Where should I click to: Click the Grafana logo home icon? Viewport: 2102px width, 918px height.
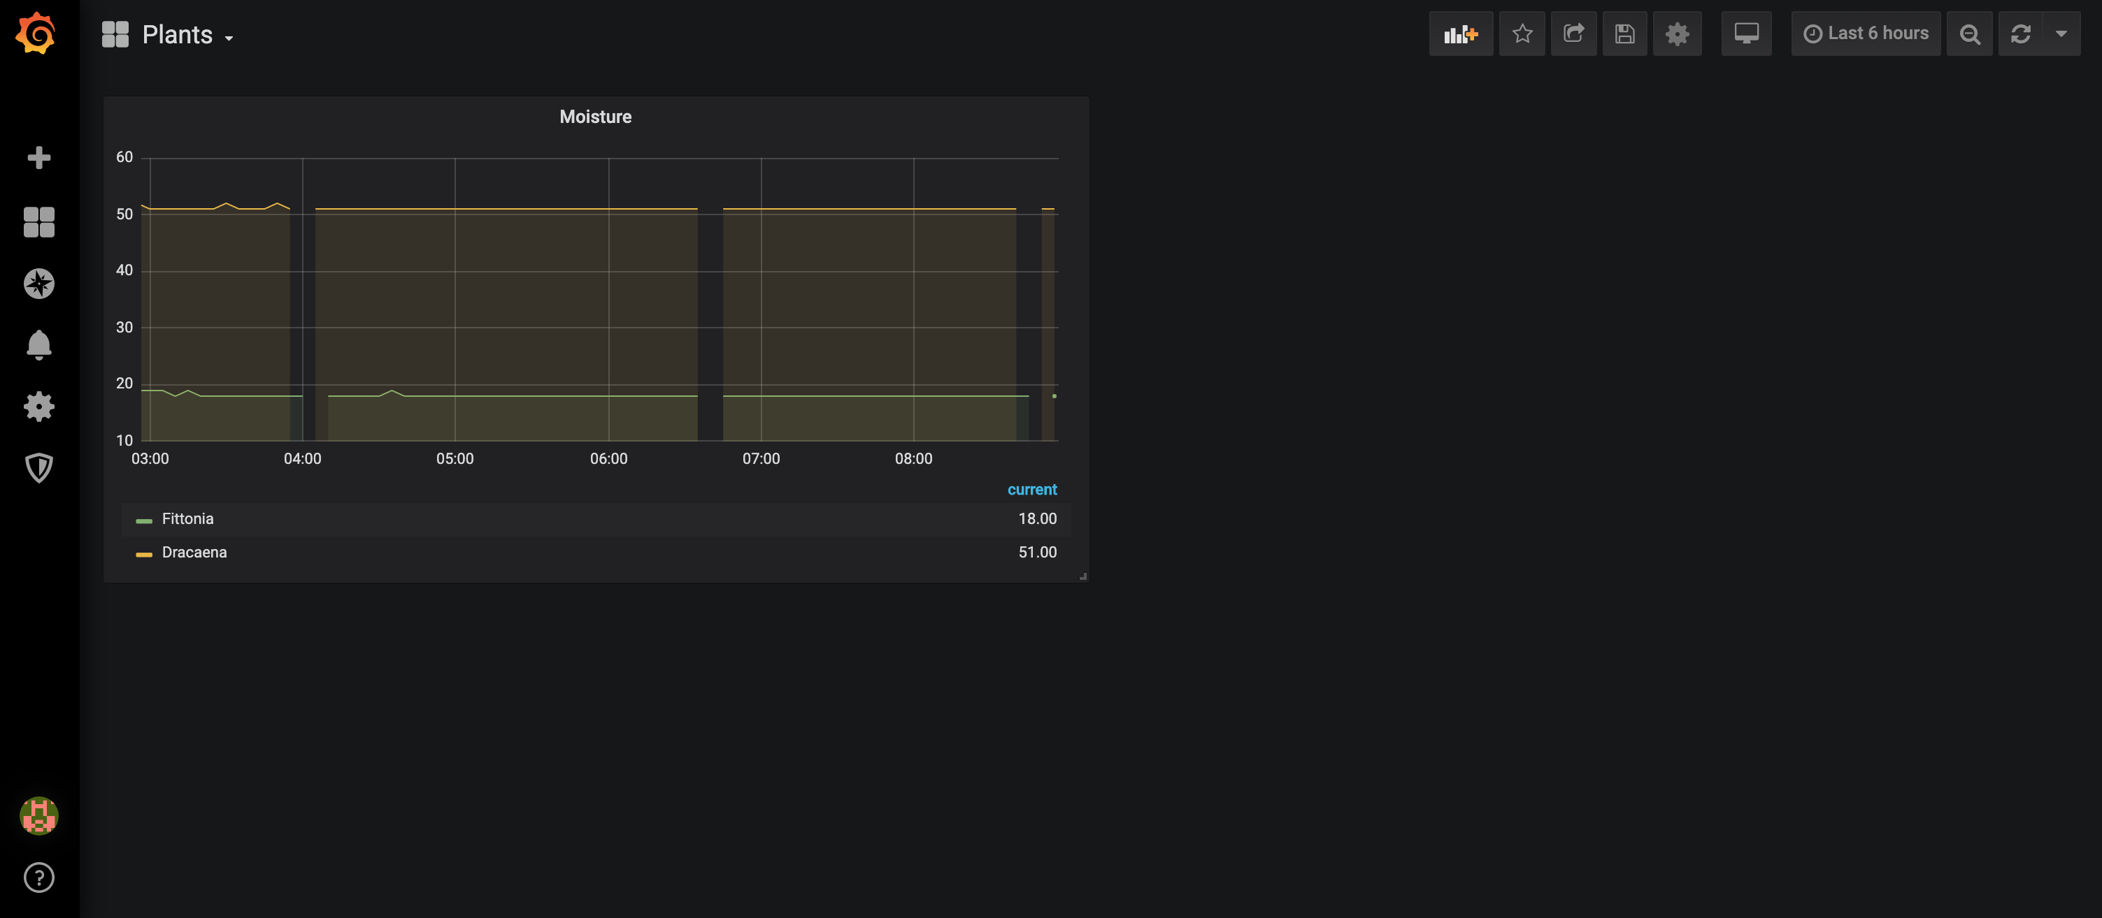[37, 34]
